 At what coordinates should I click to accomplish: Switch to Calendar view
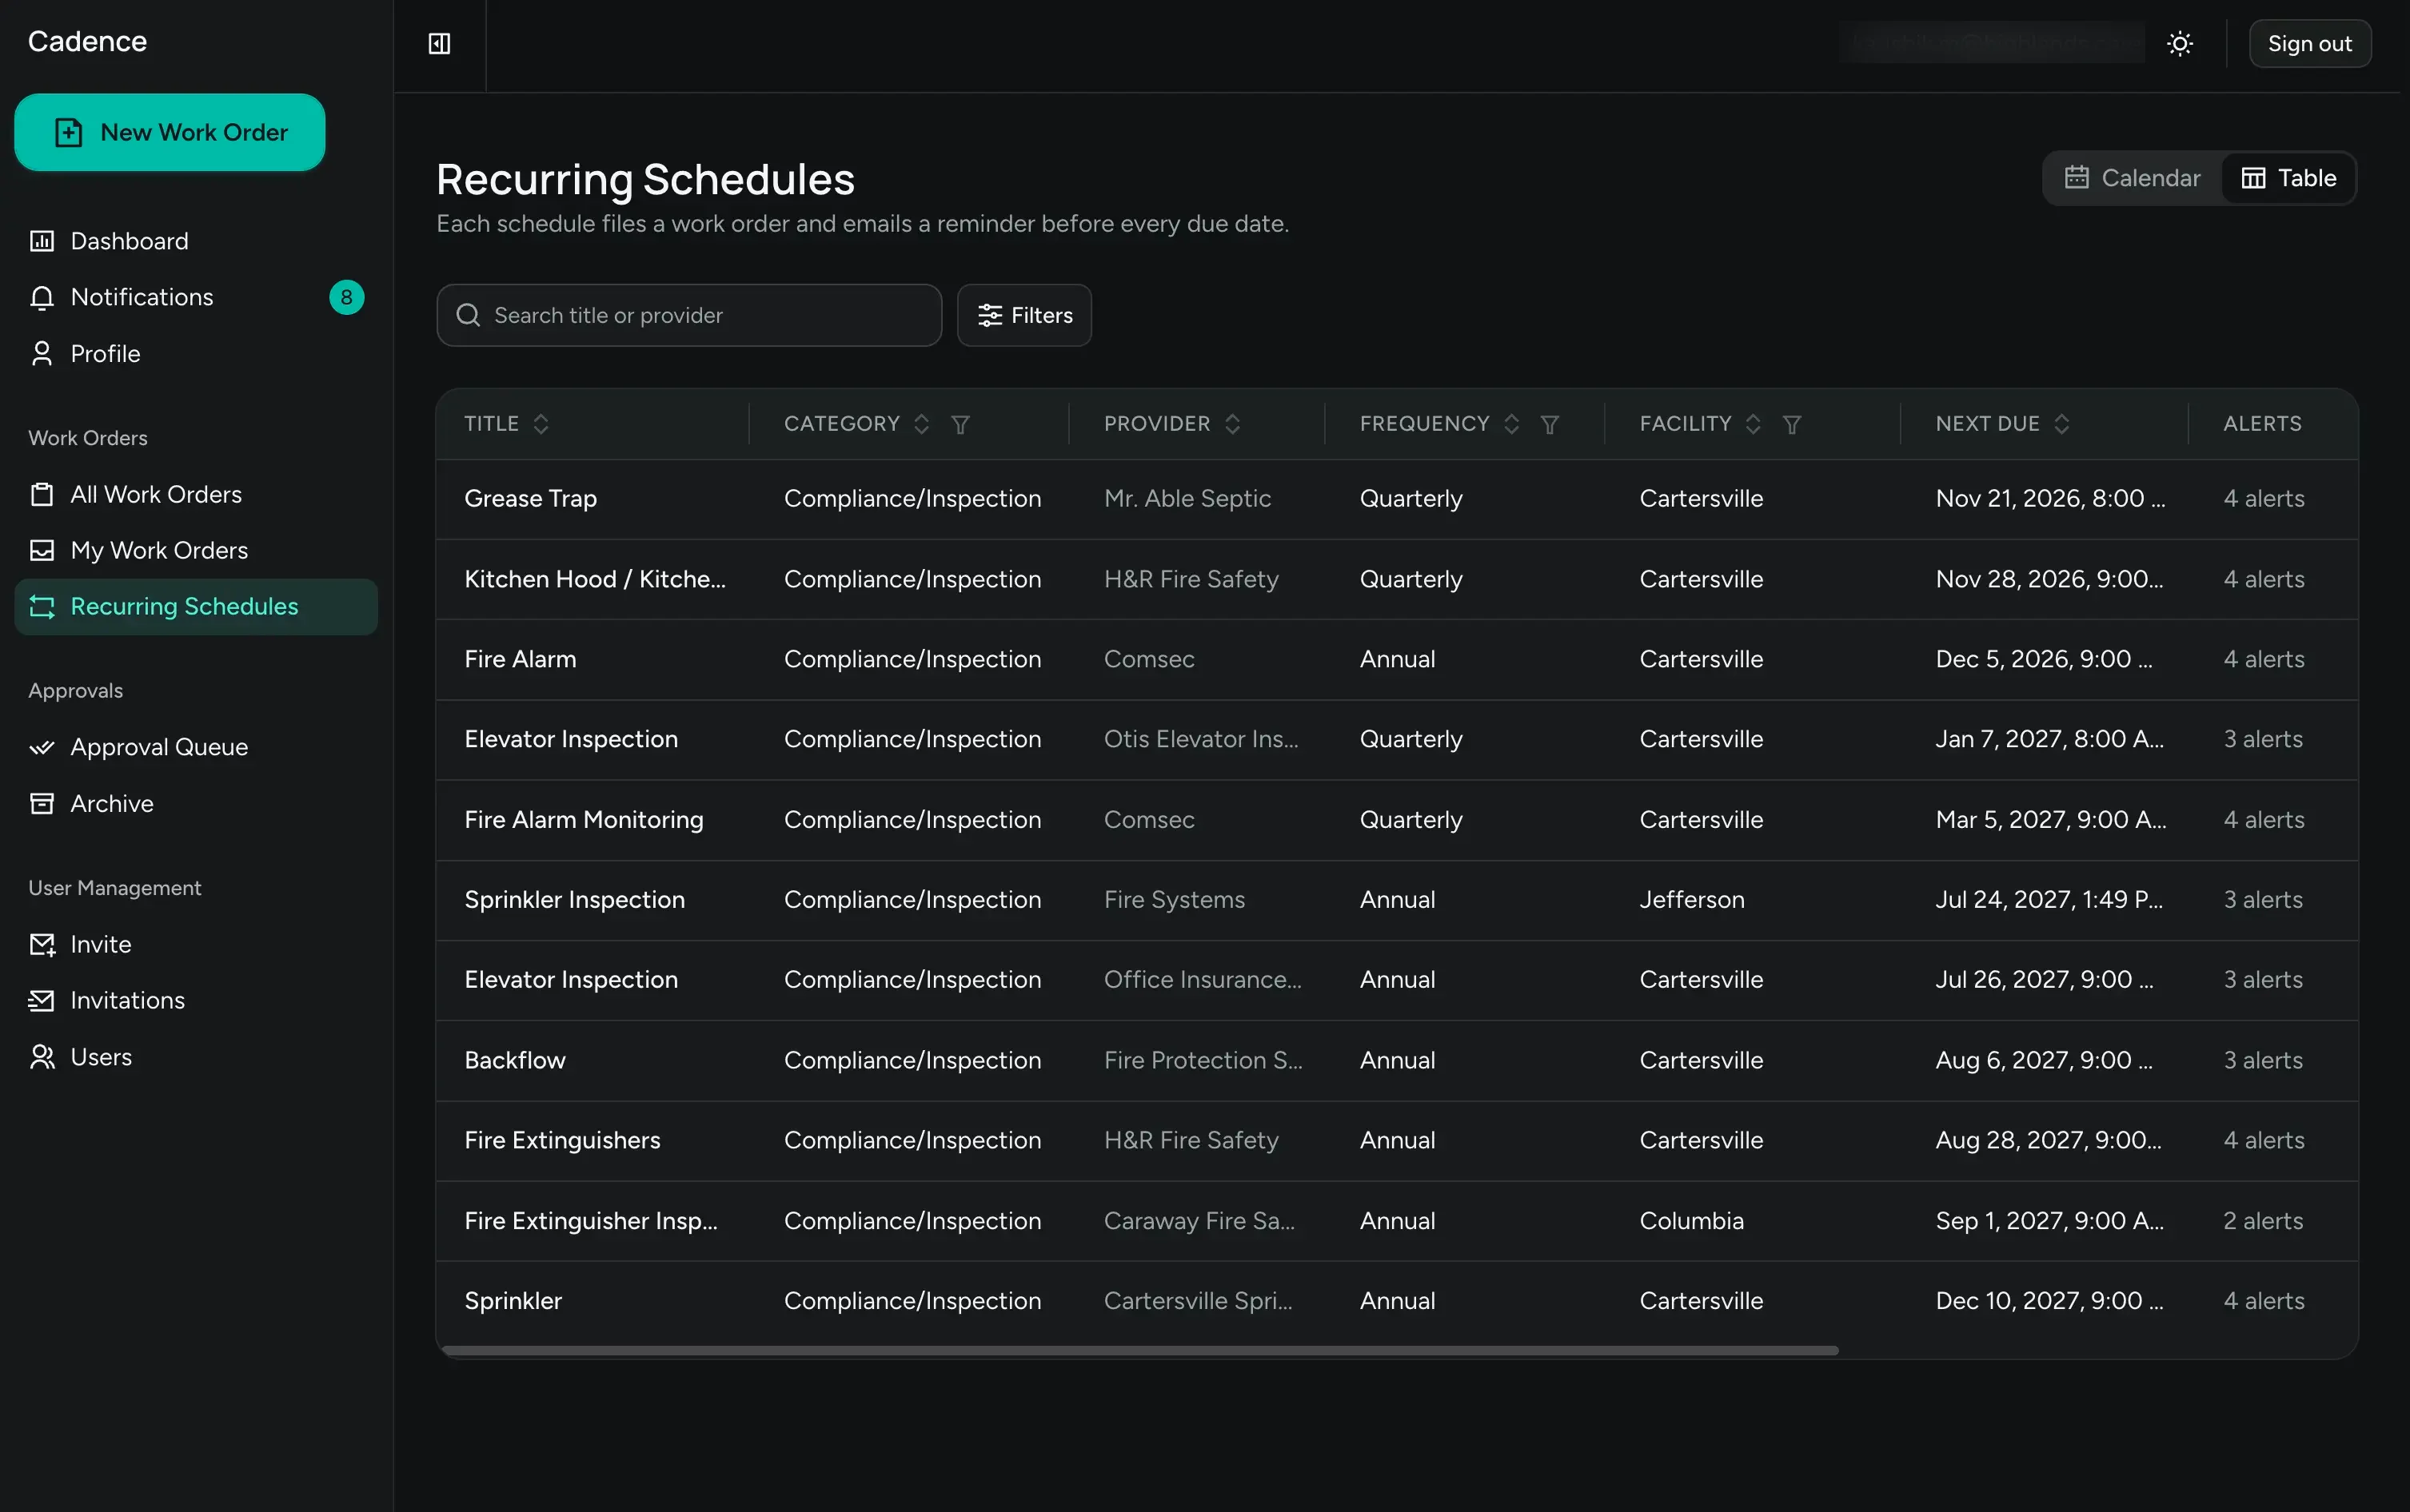point(2133,178)
